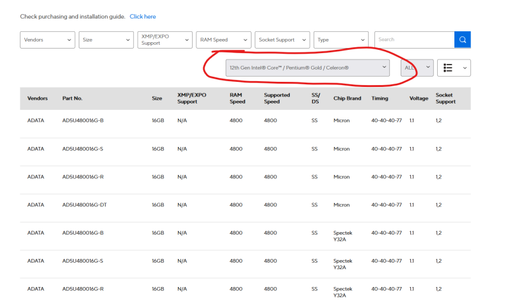Image resolution: width=512 pixels, height=303 pixels.
Task: Click Spectek Y32A in the AD5U480016G-B row
Action: point(342,236)
